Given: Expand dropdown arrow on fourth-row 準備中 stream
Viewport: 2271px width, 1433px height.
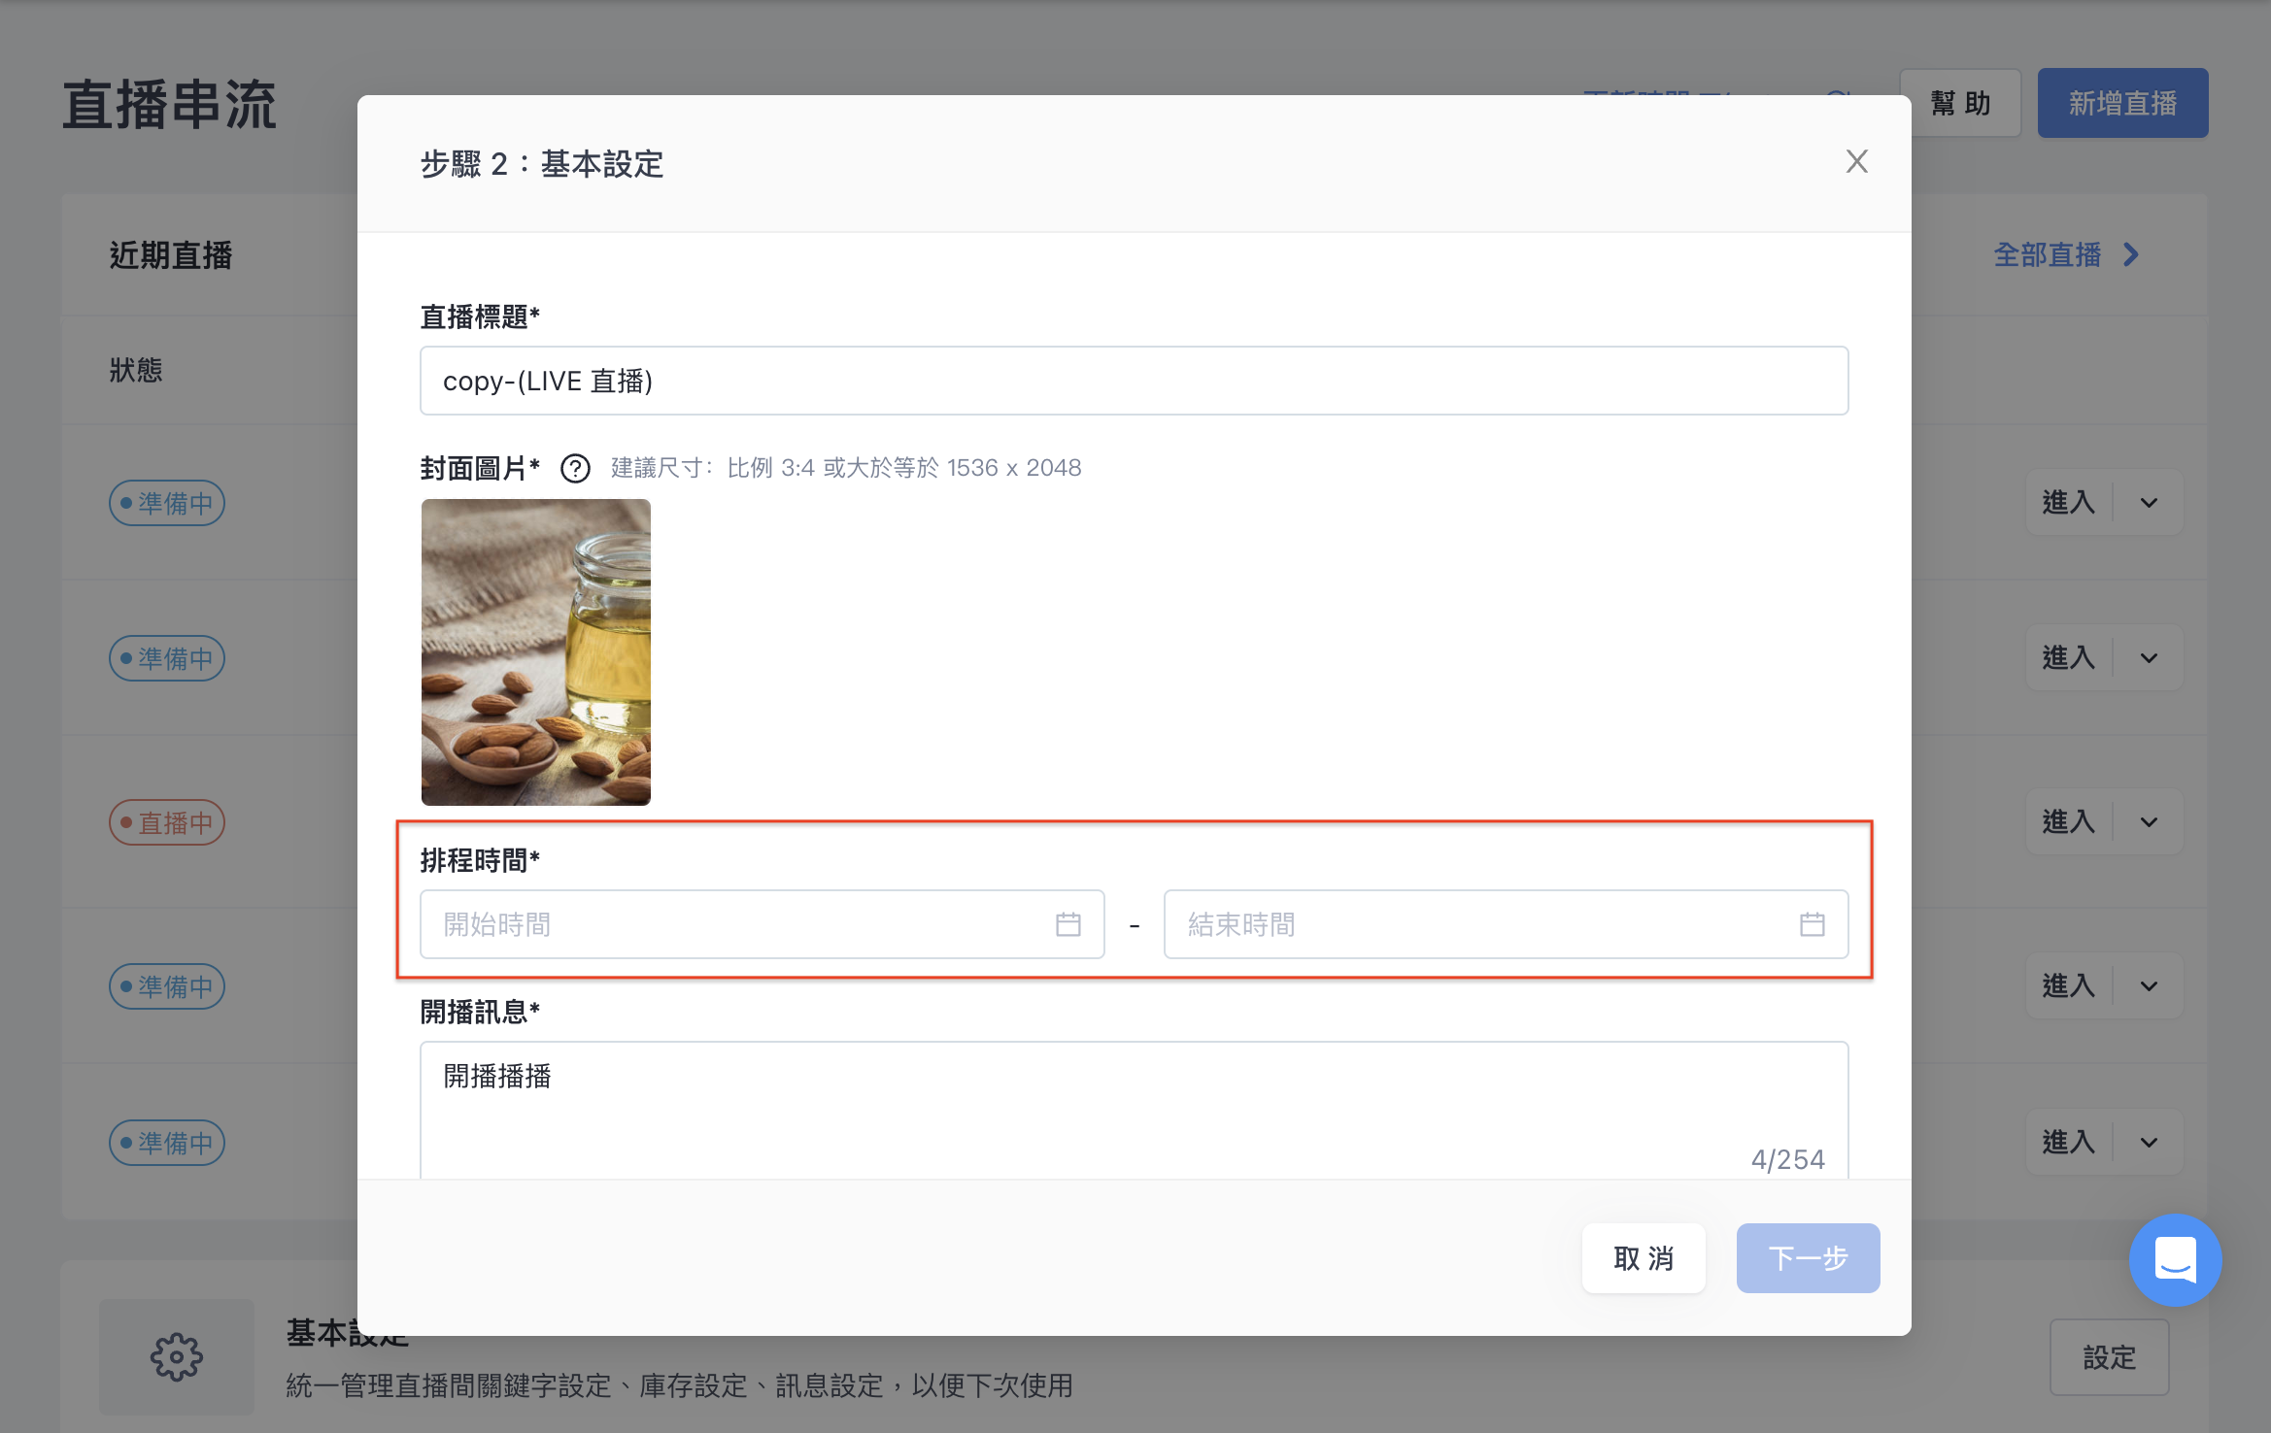Looking at the screenshot, I should click(x=2149, y=985).
